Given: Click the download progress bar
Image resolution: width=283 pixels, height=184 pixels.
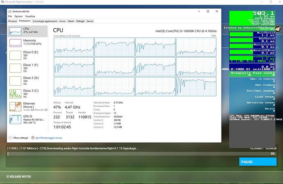Looking at the screenshot, I should click(141, 154).
